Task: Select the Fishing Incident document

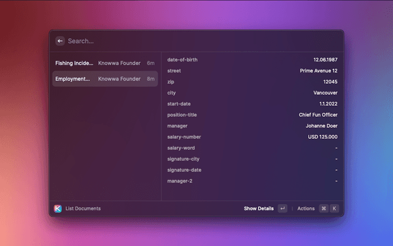Action: point(104,63)
